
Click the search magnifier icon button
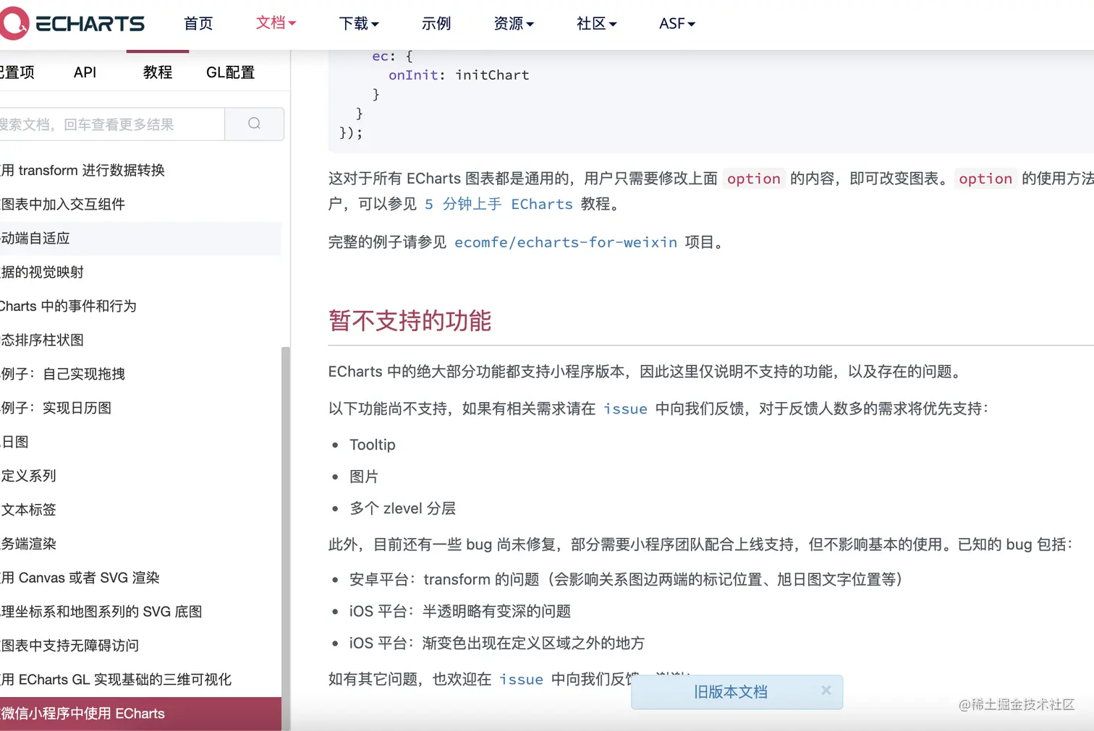(x=254, y=124)
